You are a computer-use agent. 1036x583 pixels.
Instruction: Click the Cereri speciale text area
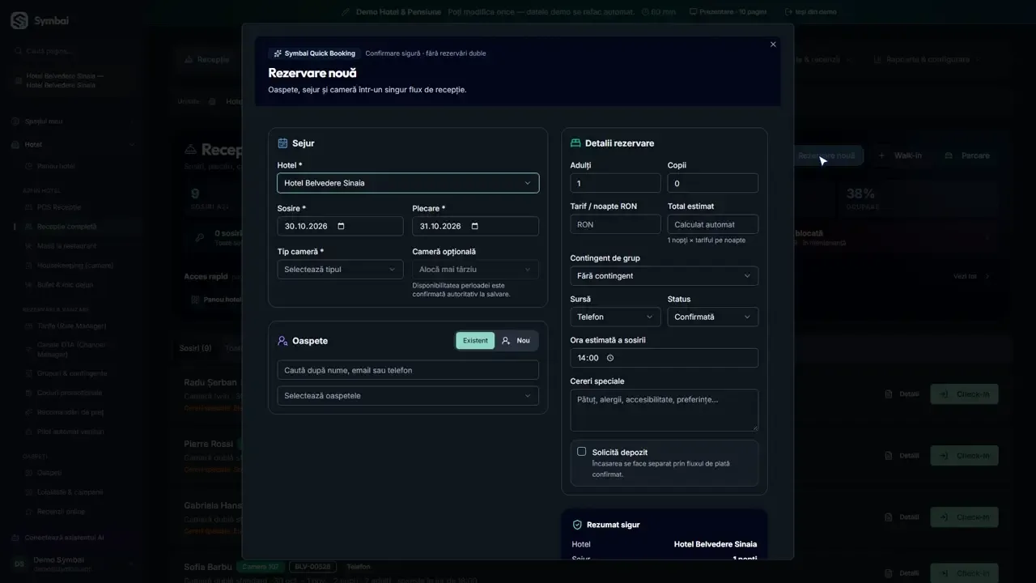[664, 410]
